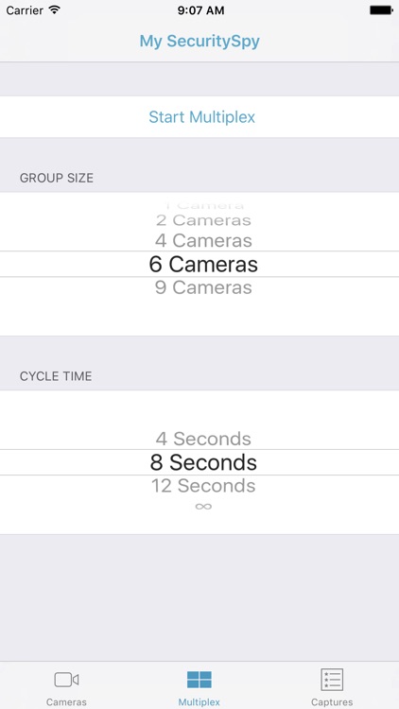Viewport: 399px width, 709px height.
Task: Tap the battery indicator icon
Action: click(x=381, y=10)
